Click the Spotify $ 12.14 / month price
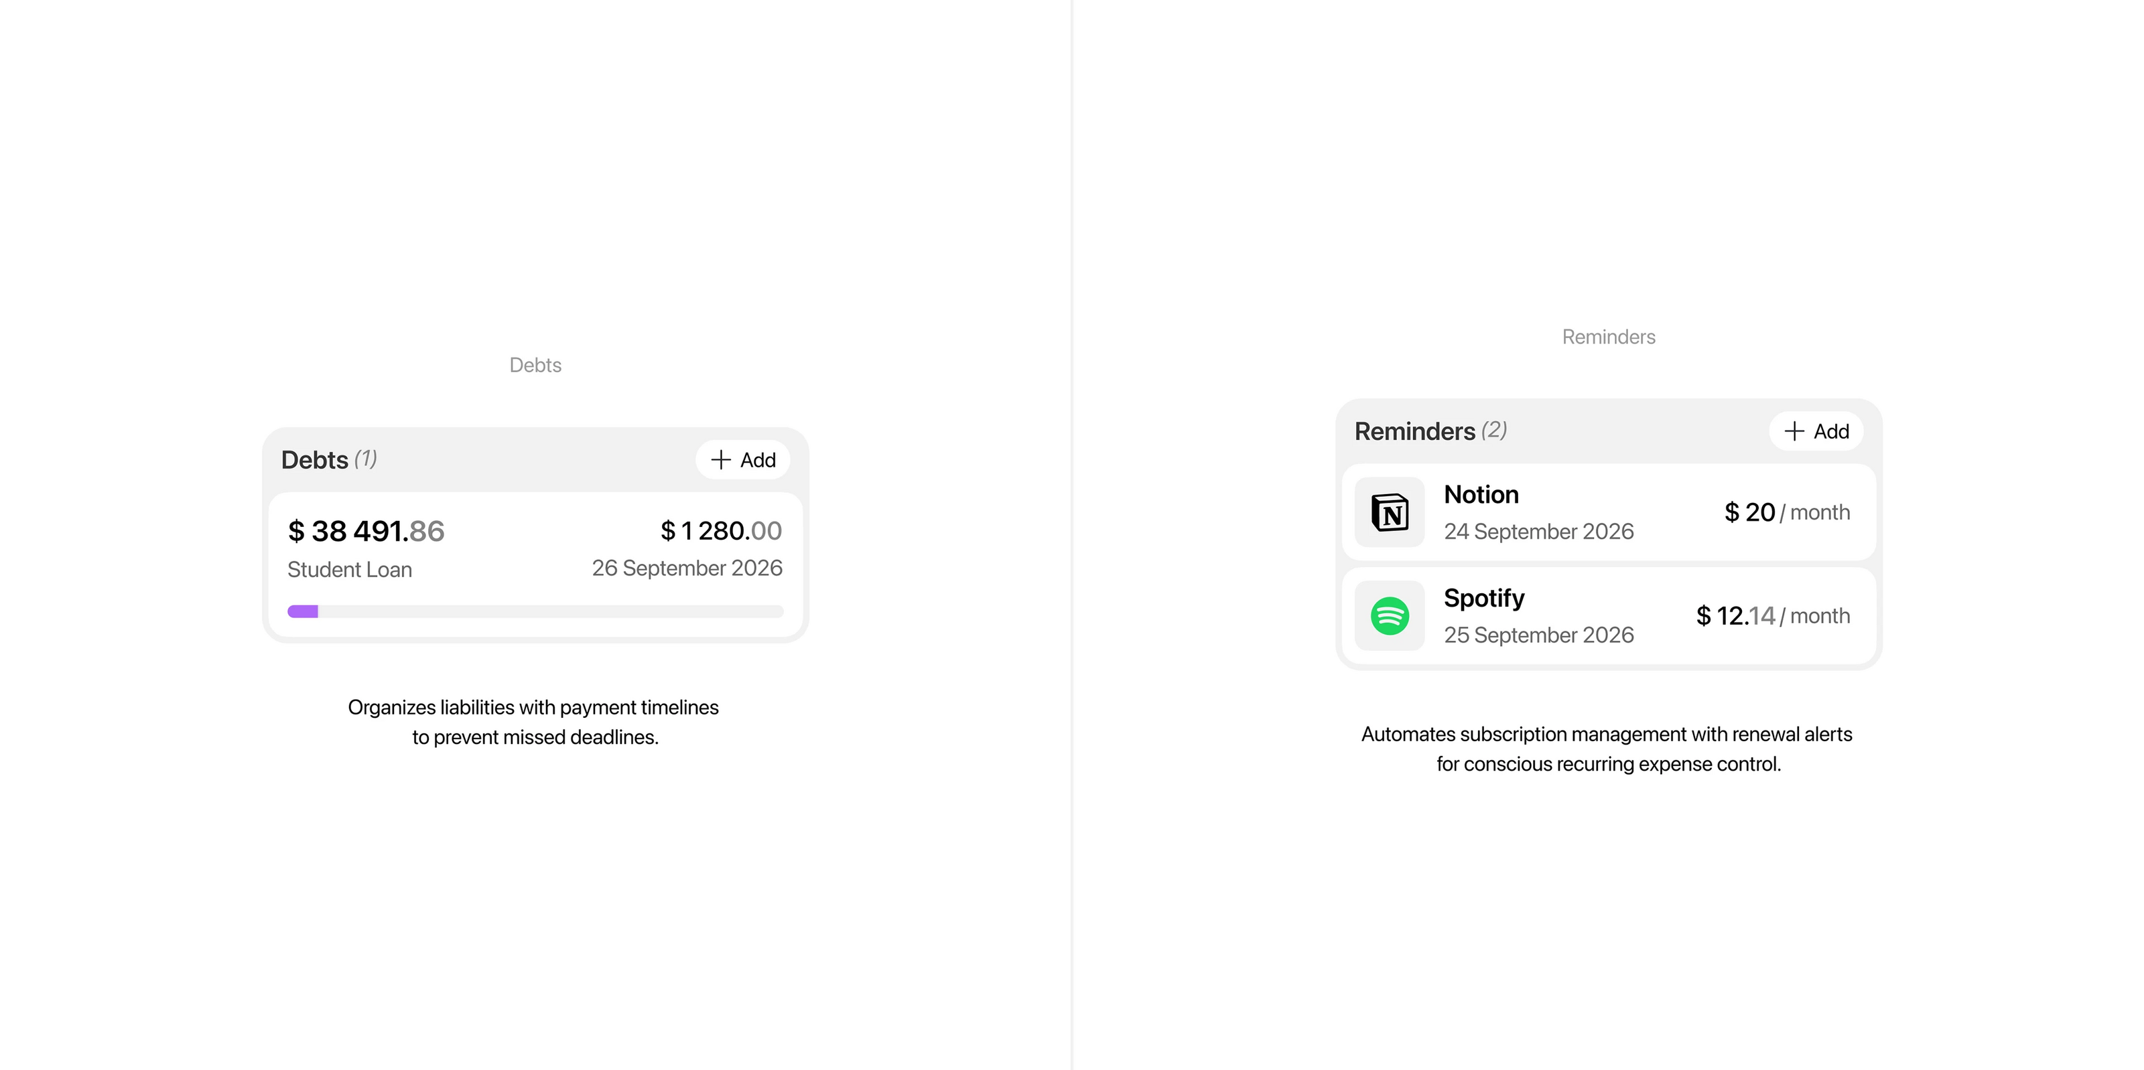This screenshot has height=1070, width=2144. pos(1772,616)
